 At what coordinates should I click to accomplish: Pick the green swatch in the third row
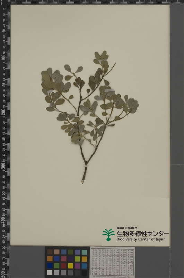[57, 266]
